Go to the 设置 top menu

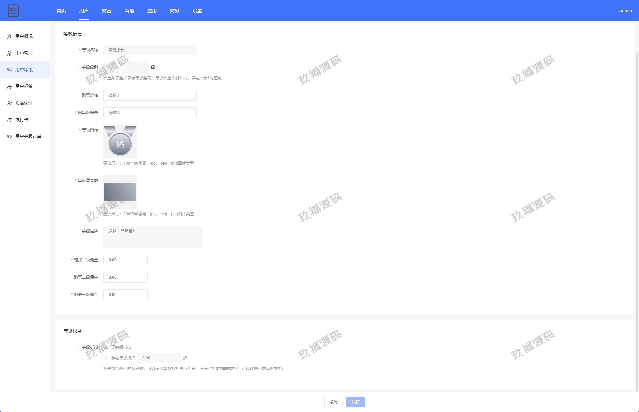pos(197,11)
